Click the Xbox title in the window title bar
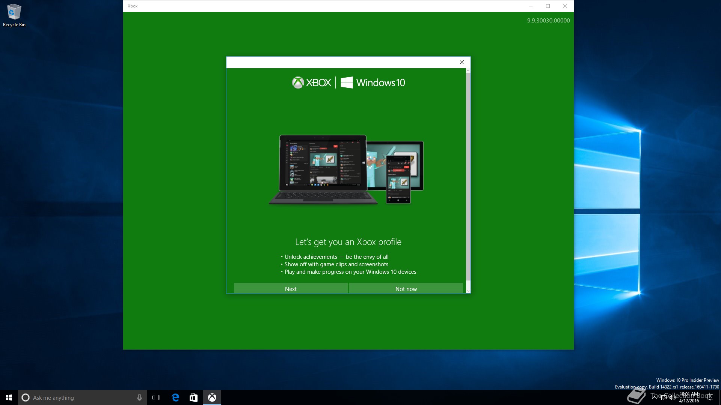 [x=133, y=6]
